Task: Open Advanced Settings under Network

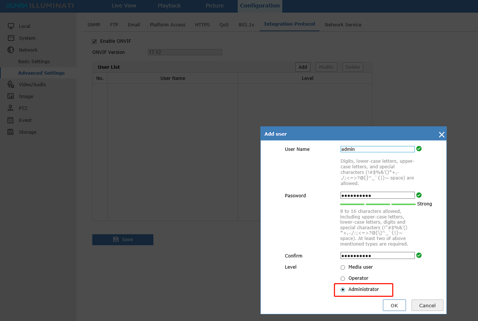Action: (x=41, y=73)
